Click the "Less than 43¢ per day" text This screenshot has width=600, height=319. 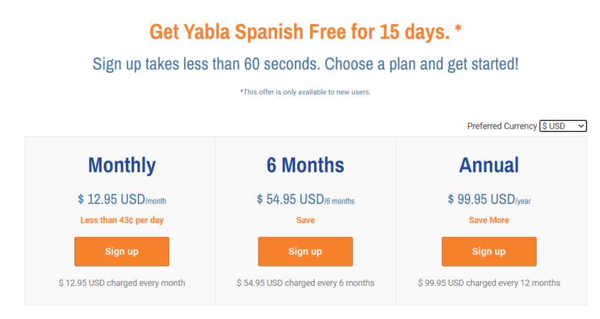coord(122,220)
